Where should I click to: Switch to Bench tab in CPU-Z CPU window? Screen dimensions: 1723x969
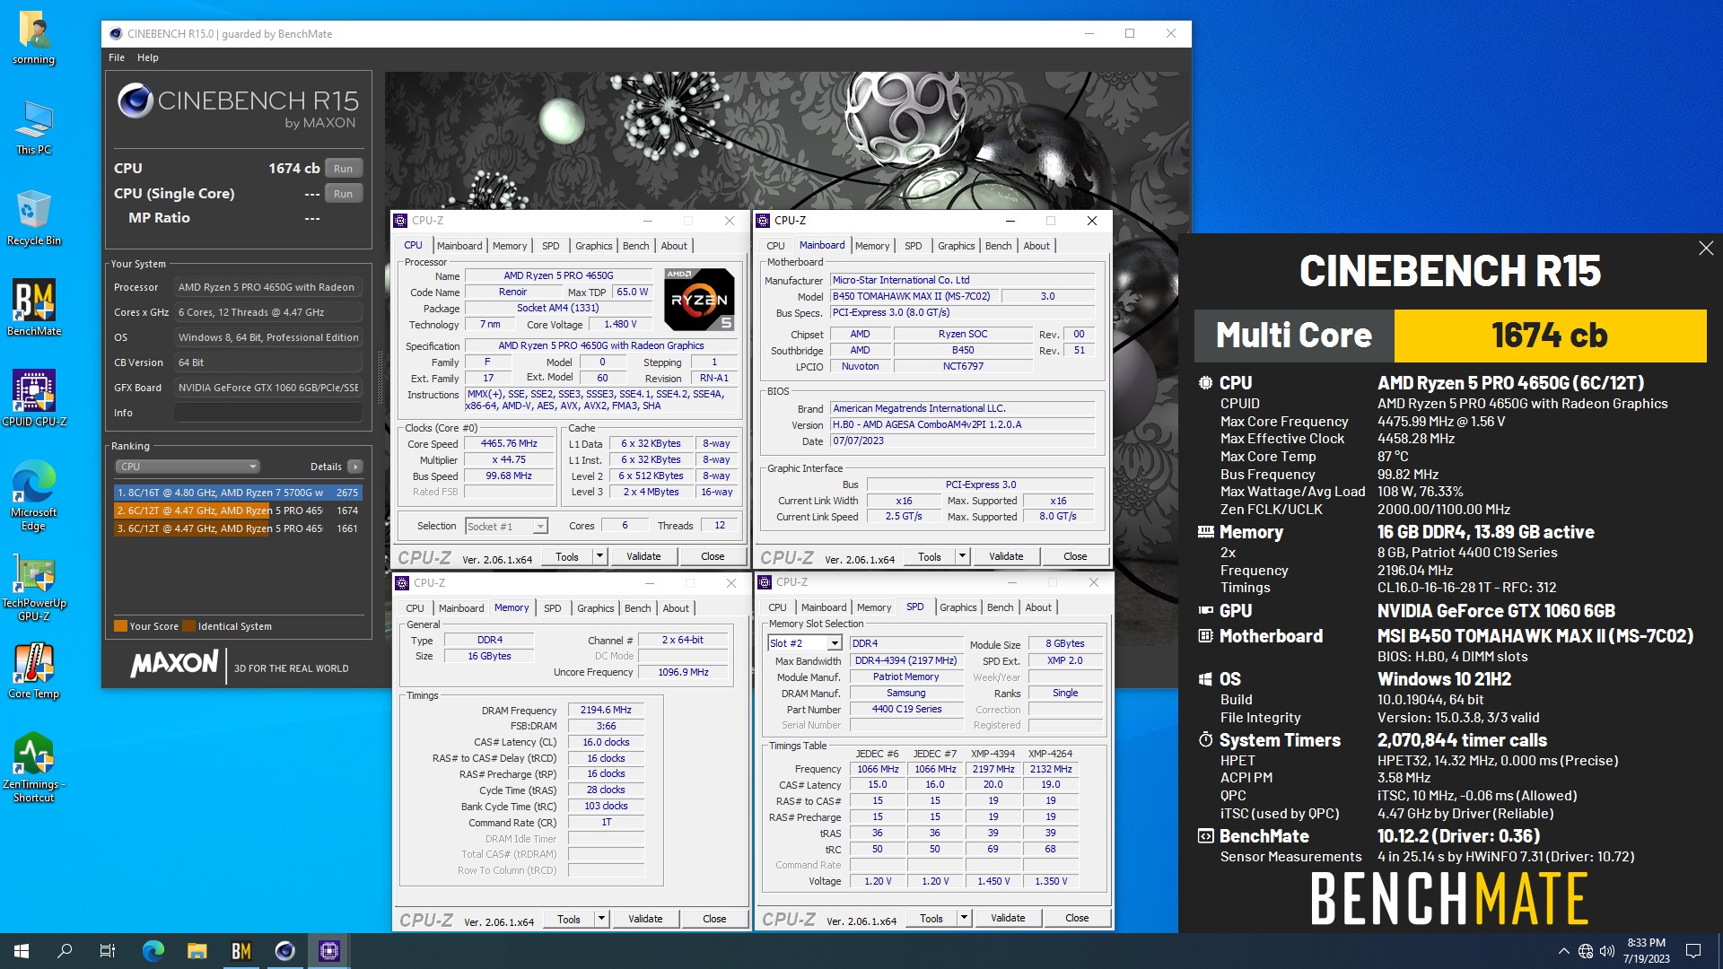point(636,246)
